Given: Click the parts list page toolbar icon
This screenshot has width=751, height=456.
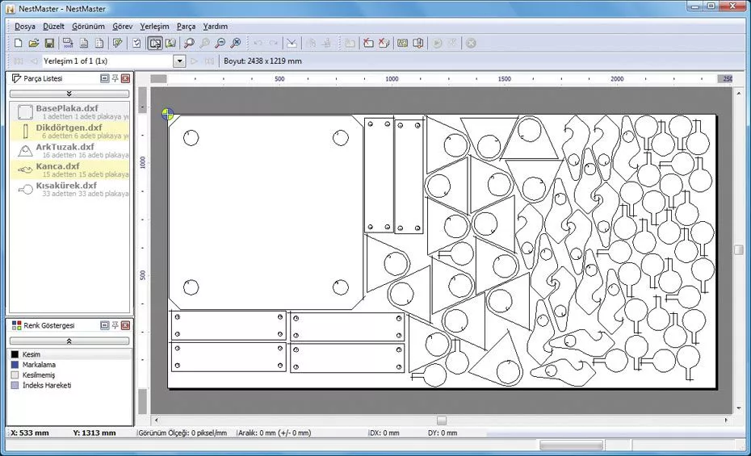Looking at the screenshot, I should click(99, 43).
